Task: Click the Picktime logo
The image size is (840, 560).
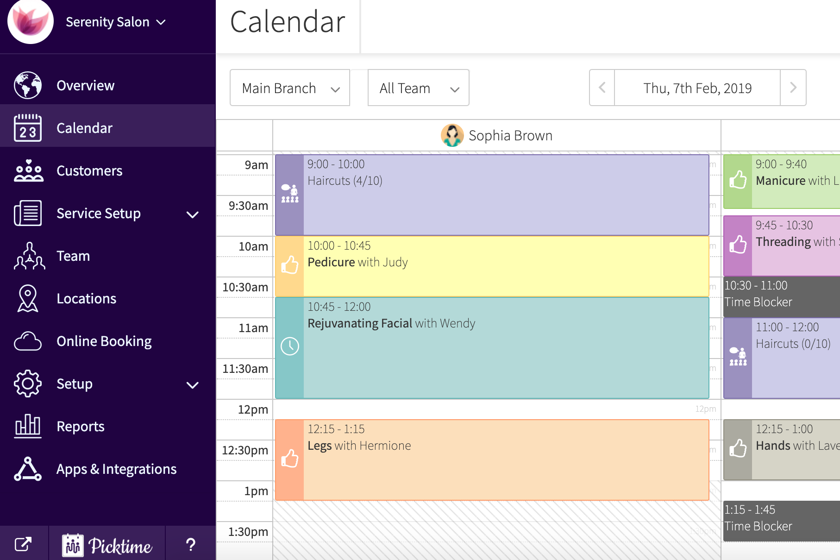Action: click(x=107, y=545)
